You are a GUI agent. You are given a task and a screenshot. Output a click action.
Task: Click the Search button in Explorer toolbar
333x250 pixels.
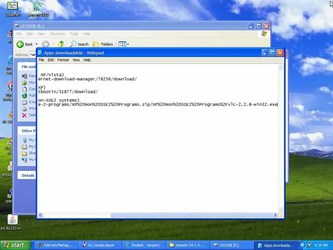[80, 44]
